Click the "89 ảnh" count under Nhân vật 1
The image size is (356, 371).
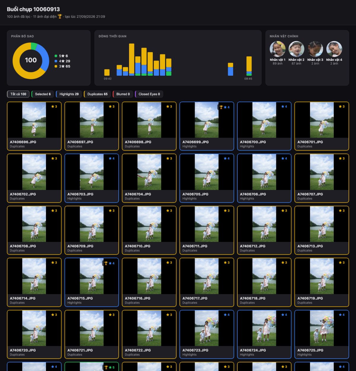277,64
